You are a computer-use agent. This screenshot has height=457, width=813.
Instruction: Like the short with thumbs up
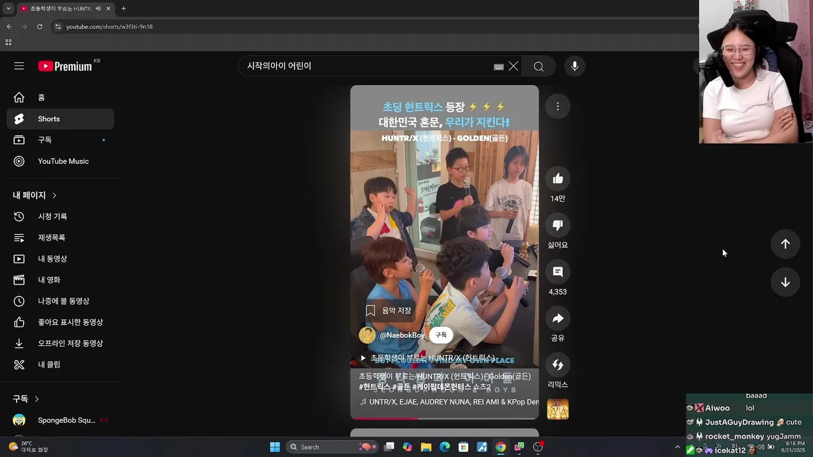(x=558, y=179)
